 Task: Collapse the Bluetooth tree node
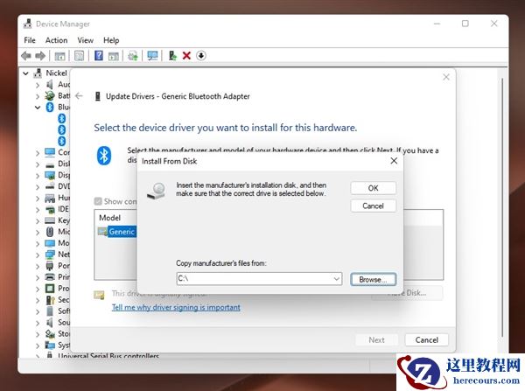click(38, 107)
